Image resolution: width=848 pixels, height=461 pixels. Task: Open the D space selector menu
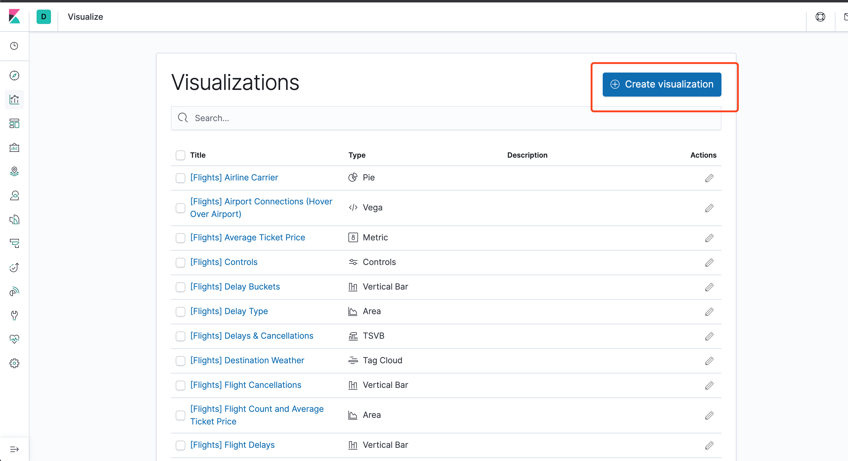pos(43,17)
